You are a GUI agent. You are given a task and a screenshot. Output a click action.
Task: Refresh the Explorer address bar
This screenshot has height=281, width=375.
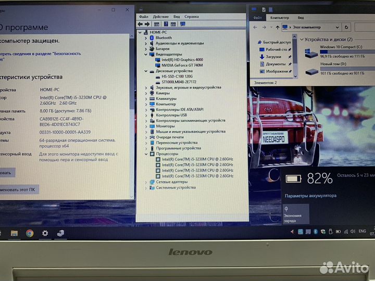346,27
